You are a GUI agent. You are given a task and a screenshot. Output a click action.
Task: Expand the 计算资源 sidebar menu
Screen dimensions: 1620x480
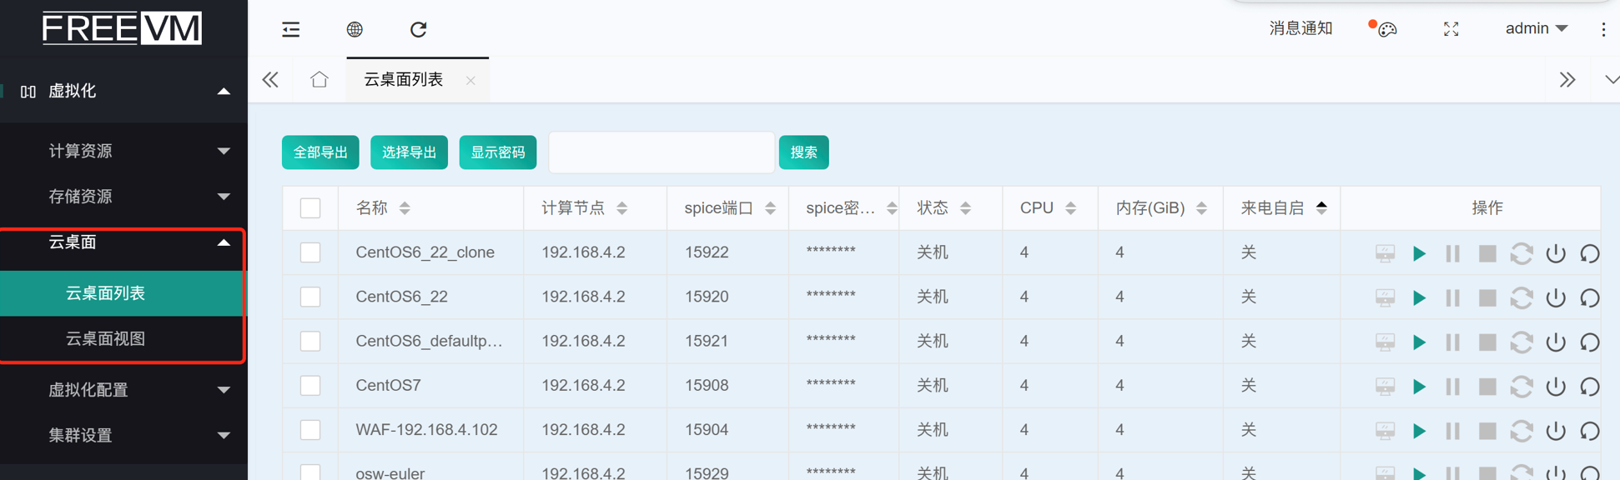click(138, 151)
